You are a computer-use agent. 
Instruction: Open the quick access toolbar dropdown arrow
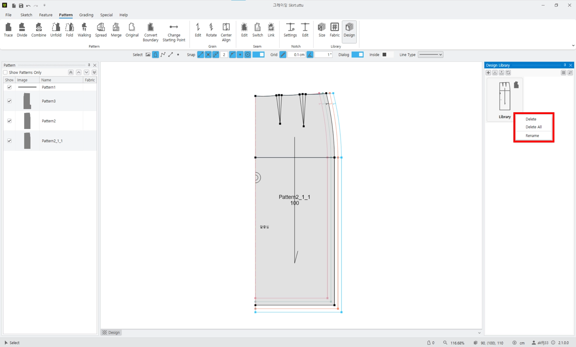[x=44, y=5]
